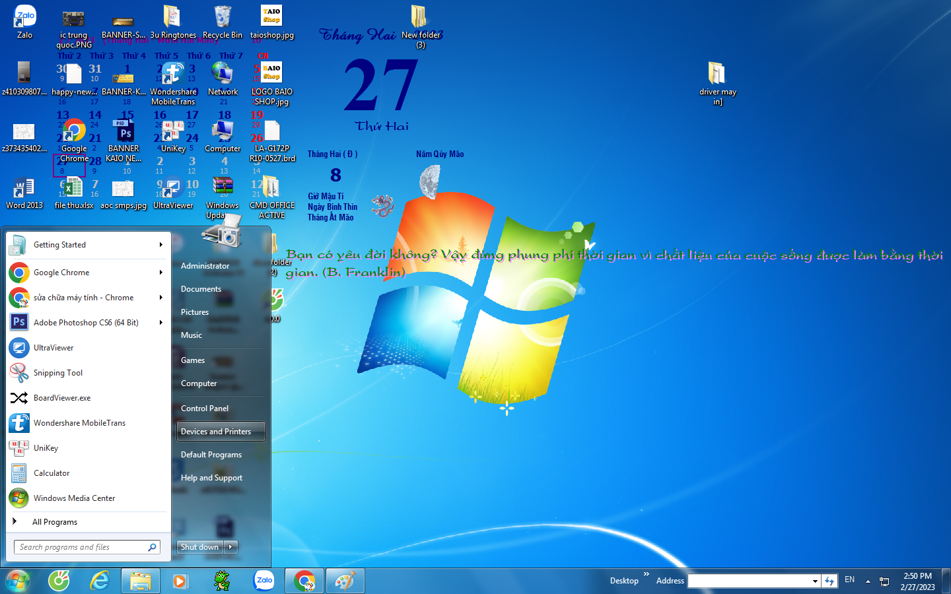
Task: Open the Recycle Bin desktop icon
Action: pyautogui.click(x=223, y=22)
